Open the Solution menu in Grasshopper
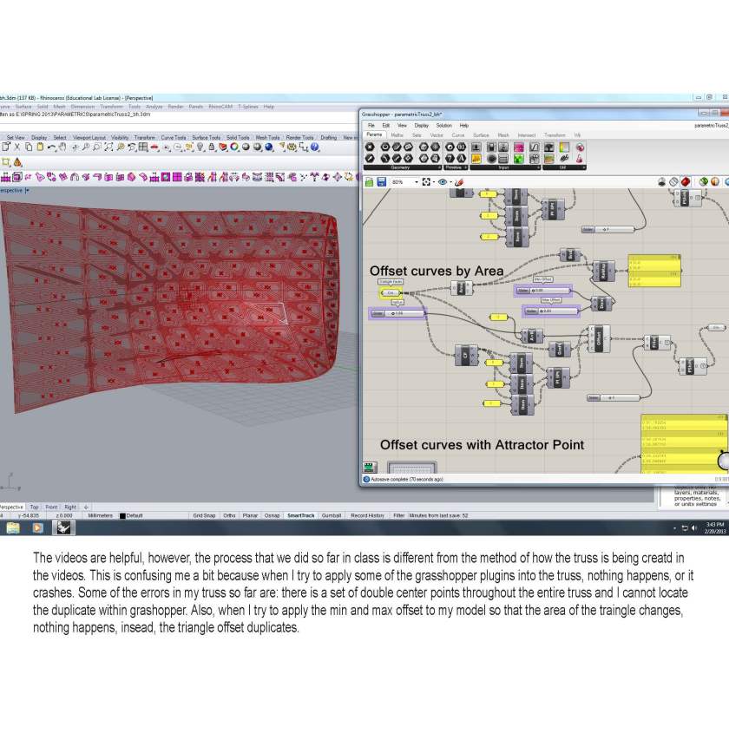Viewport: 729px width, 740px height. [x=443, y=126]
